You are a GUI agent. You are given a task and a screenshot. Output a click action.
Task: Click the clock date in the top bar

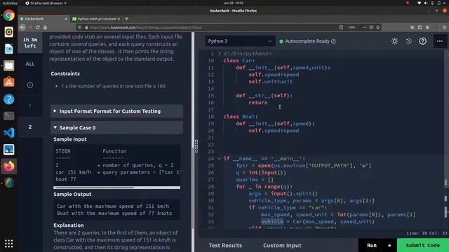coord(234,3)
